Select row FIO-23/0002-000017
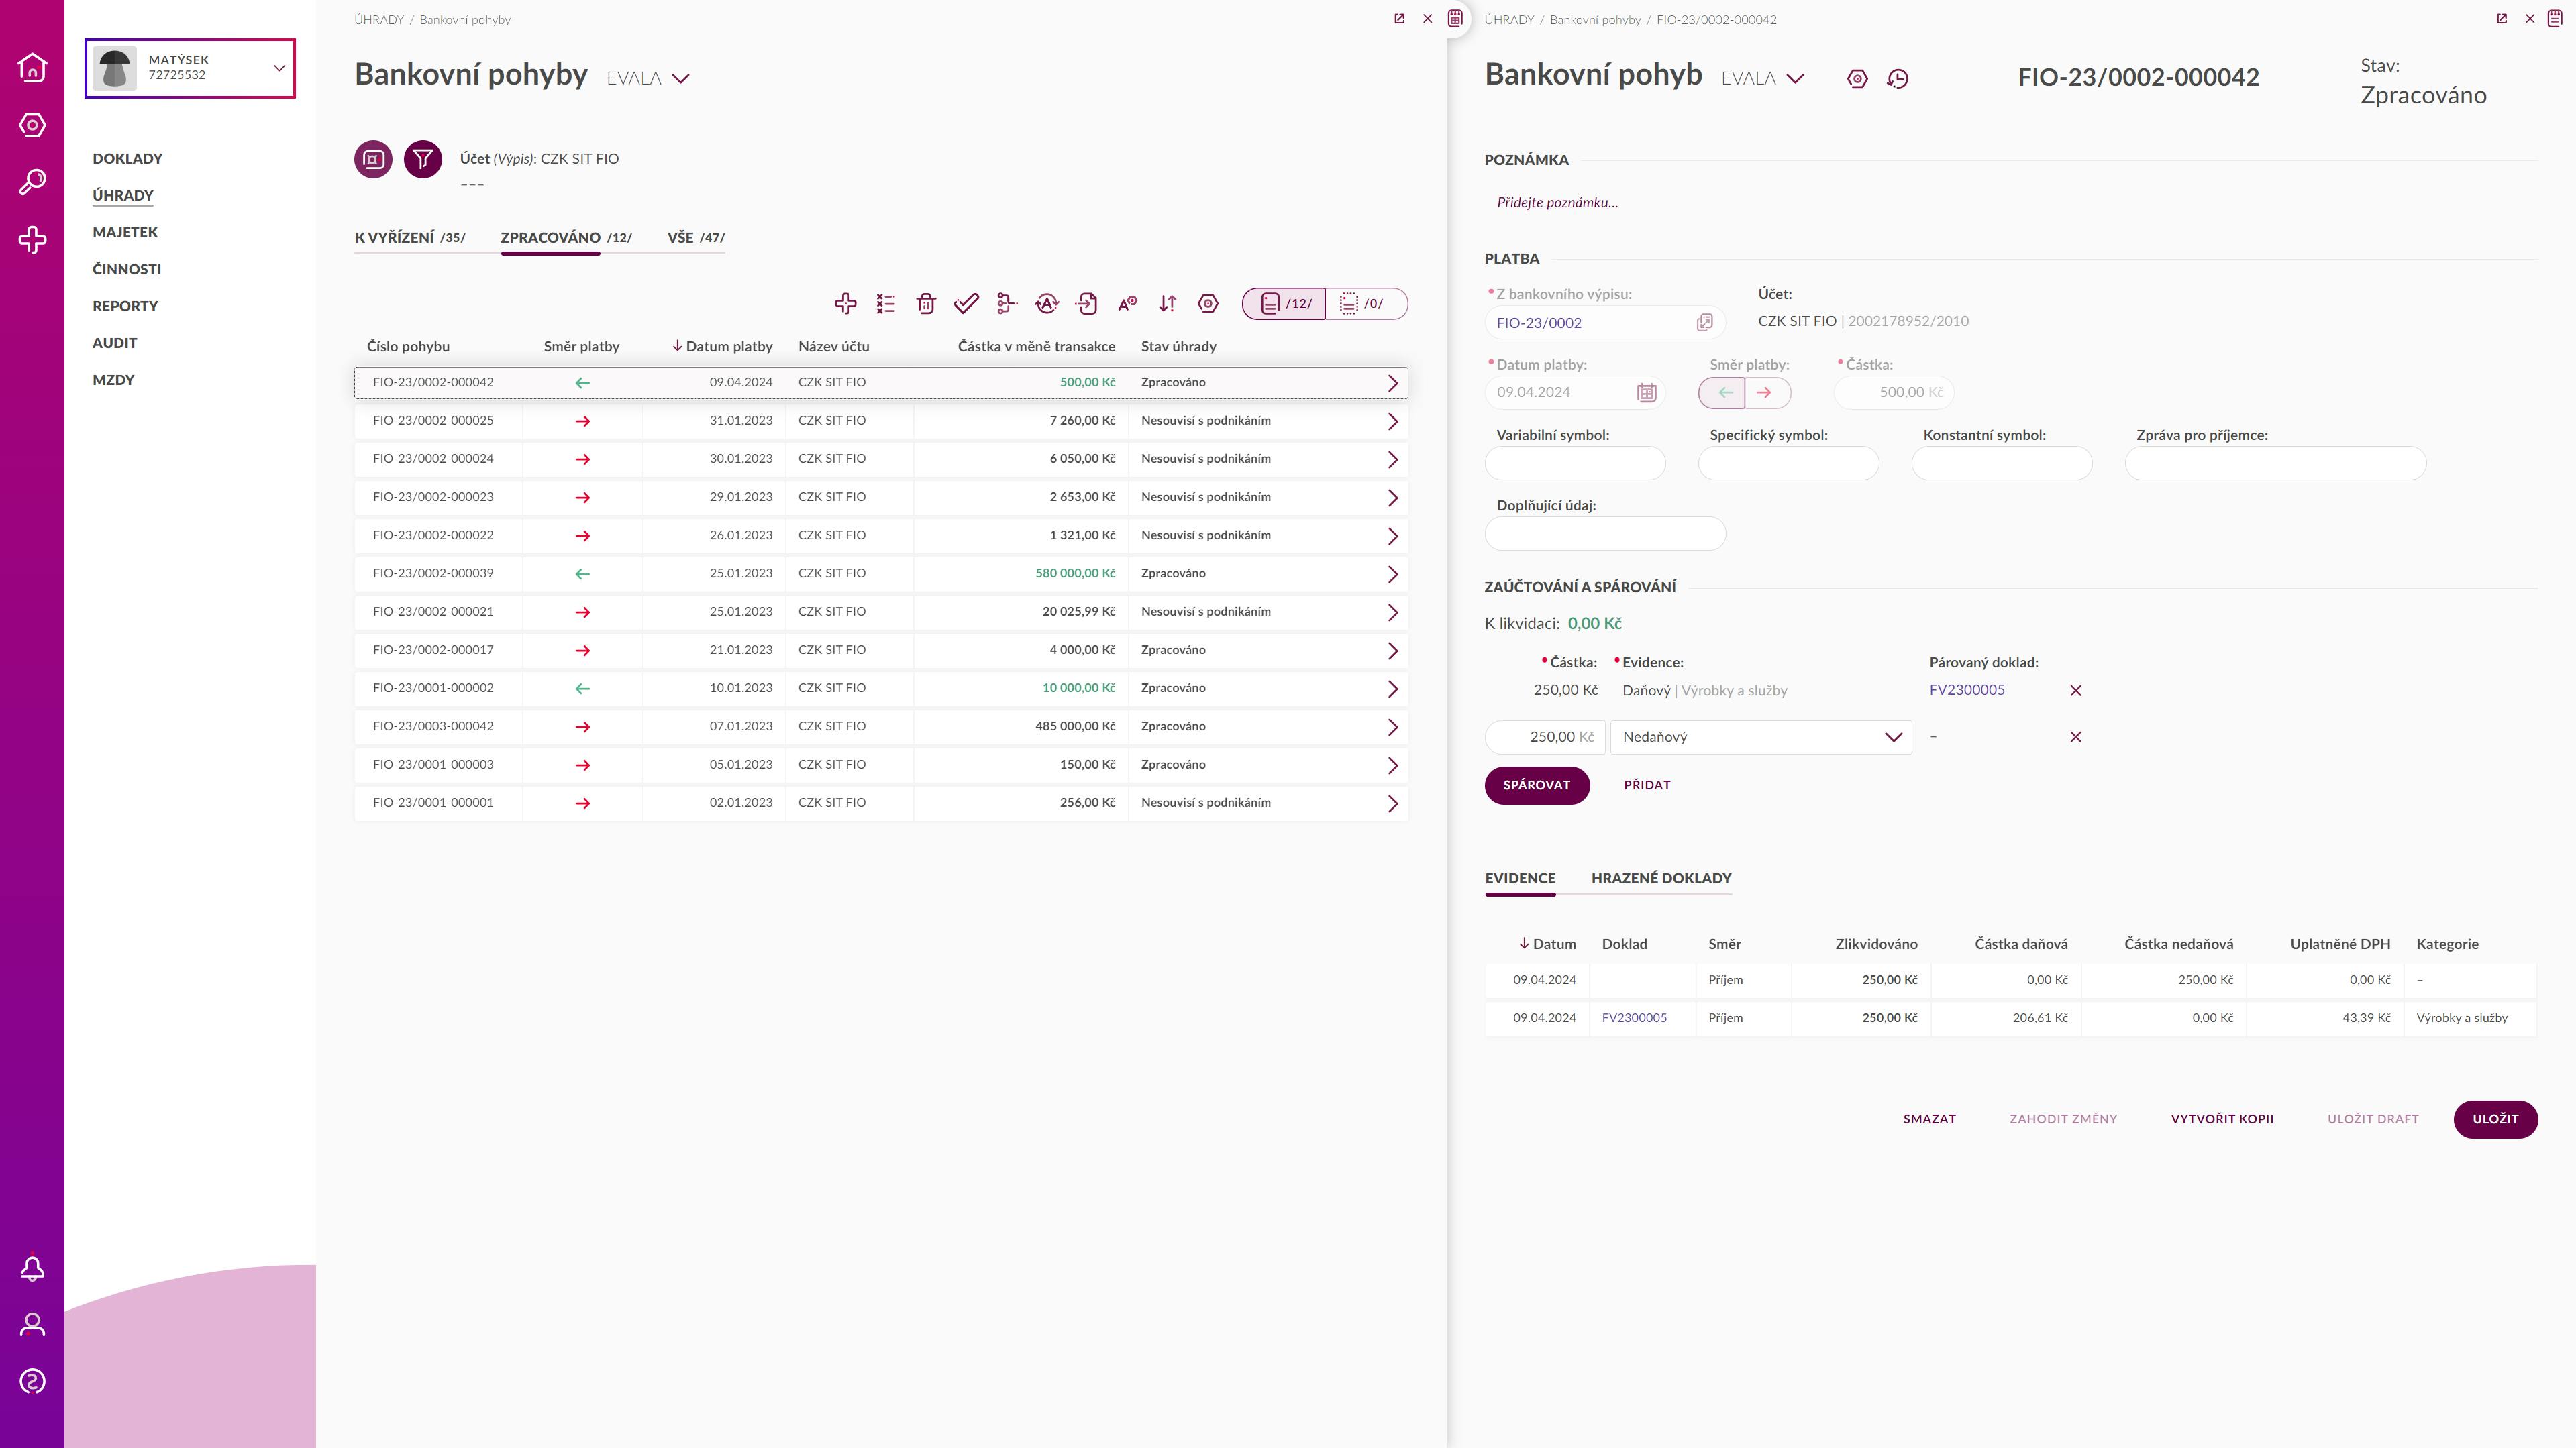The height and width of the screenshot is (1448, 2576). click(x=881, y=651)
